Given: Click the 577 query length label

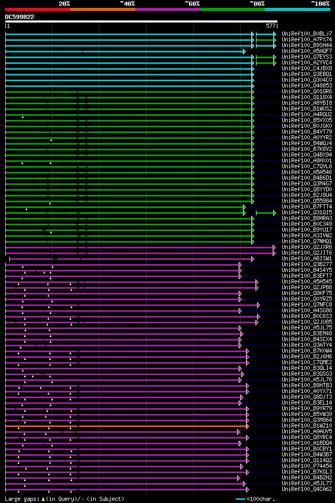Looking at the screenshot, I should (x=271, y=26).
